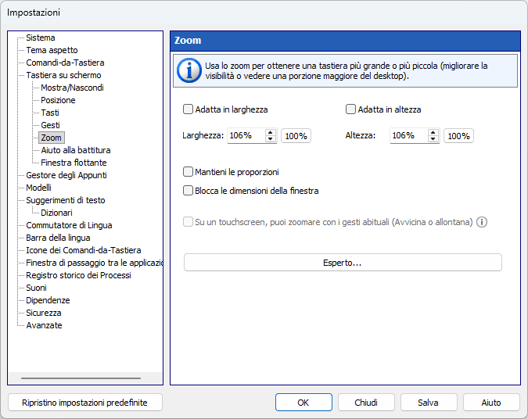Open Tema aspetto settings

52,50
